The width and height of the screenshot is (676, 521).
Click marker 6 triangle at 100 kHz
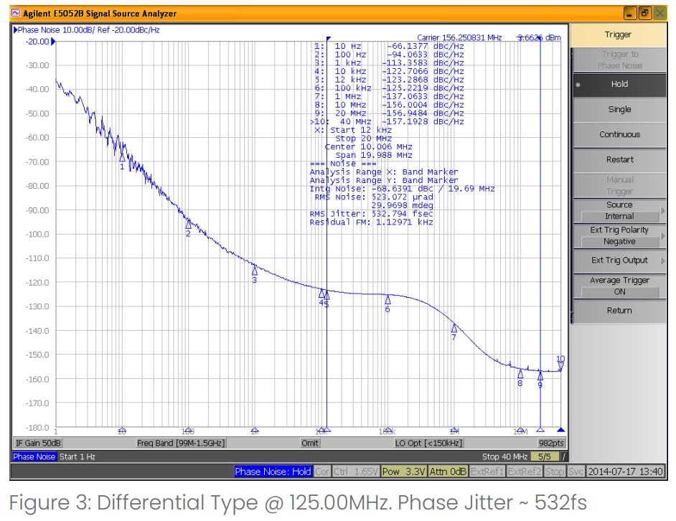[x=388, y=299]
